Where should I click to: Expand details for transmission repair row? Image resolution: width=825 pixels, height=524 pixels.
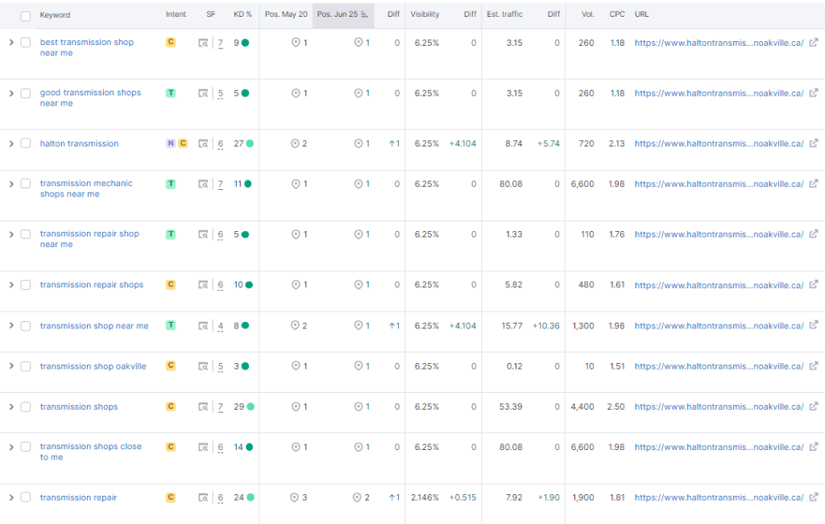click(x=11, y=497)
